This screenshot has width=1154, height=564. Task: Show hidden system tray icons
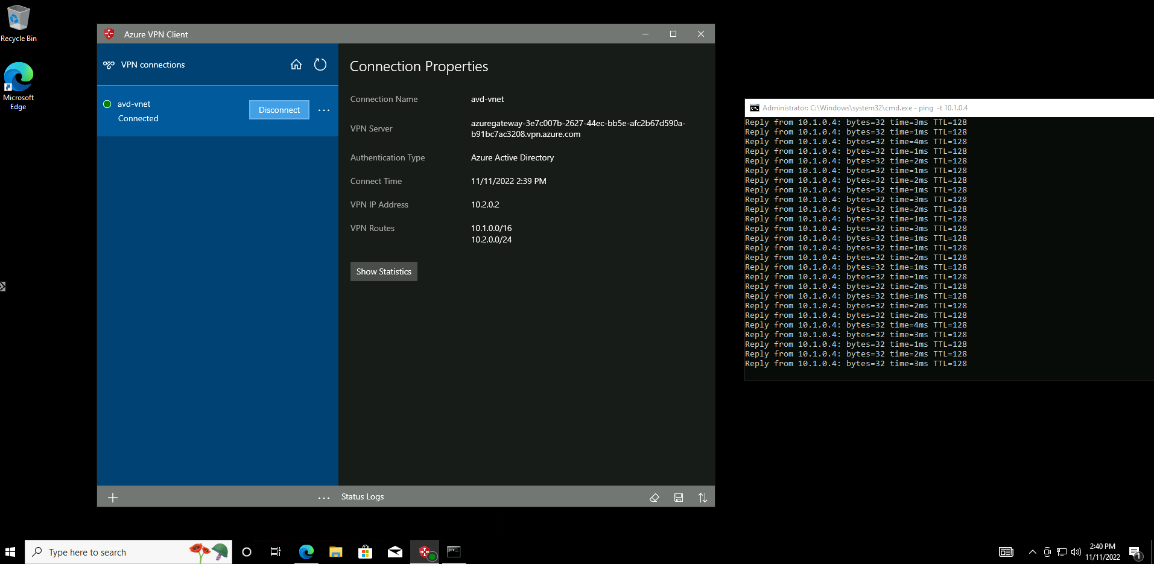[1032, 552]
